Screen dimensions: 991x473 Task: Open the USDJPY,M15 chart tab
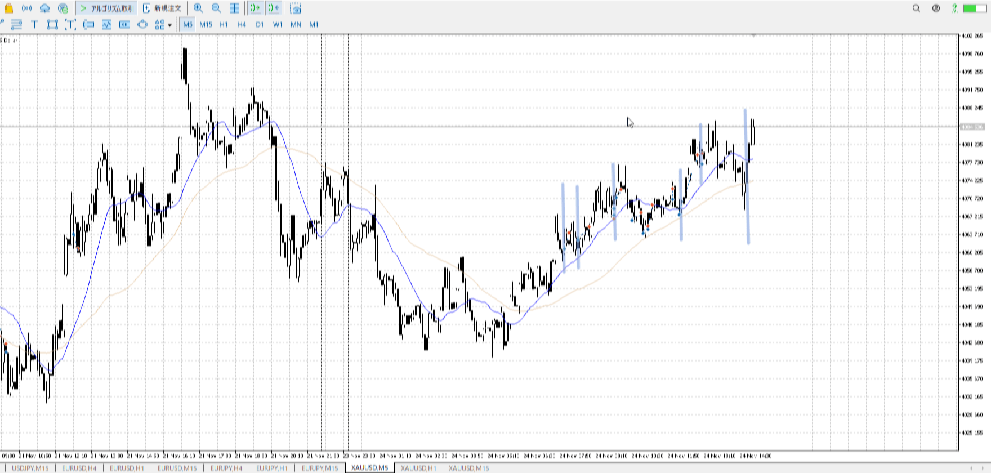point(30,468)
